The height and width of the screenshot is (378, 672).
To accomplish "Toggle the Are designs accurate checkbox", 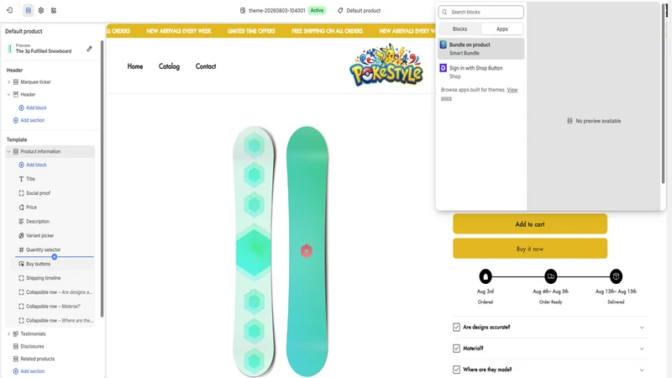I will click(x=456, y=327).
